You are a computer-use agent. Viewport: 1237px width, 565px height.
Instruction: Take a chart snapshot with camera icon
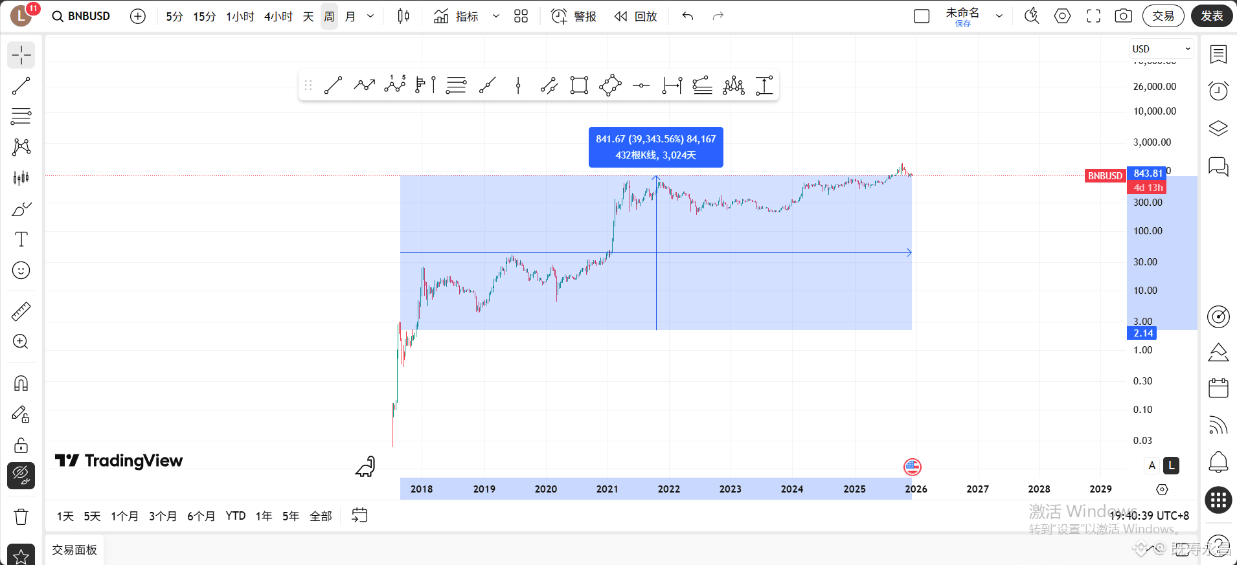[1124, 16]
